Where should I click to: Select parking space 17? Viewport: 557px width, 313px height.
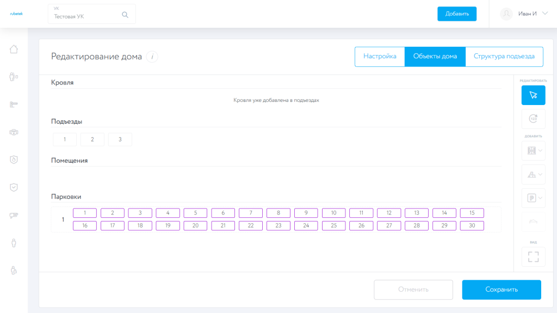113,225
